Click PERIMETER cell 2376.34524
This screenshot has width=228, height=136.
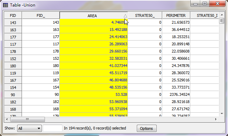coord(176,95)
